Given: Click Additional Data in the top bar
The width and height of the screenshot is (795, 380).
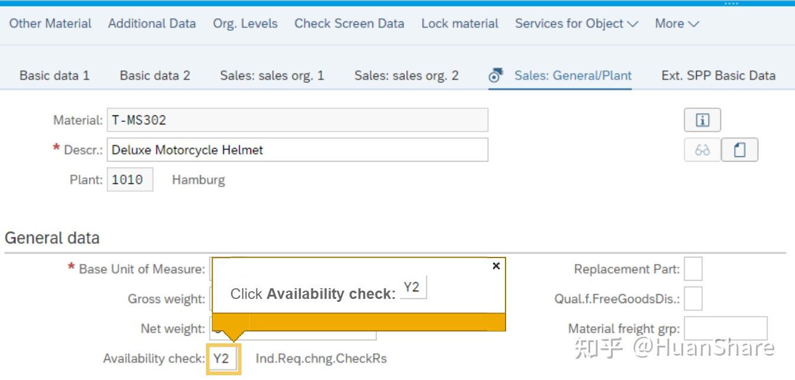Looking at the screenshot, I should point(152,24).
